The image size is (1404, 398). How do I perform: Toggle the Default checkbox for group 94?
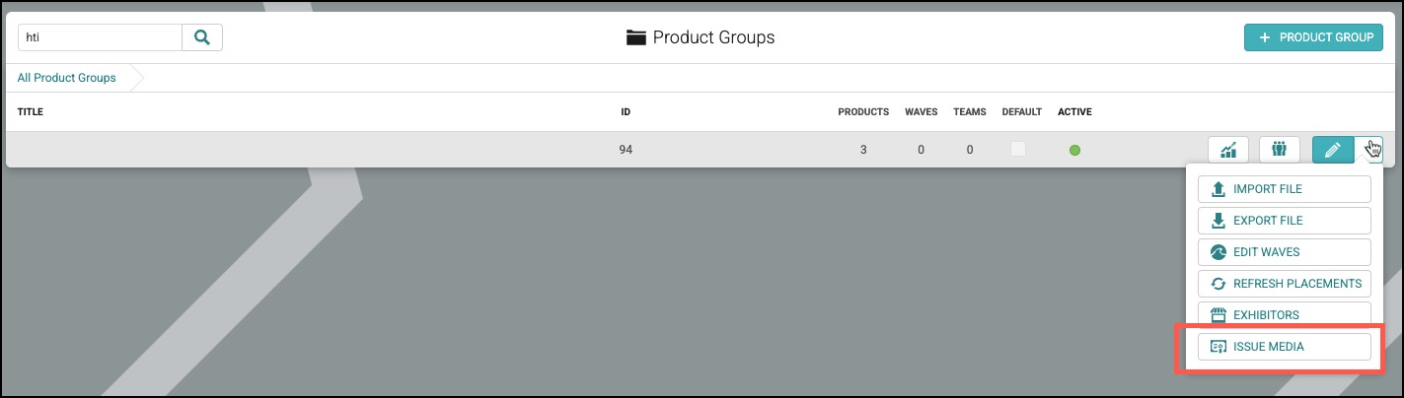[1017, 150]
